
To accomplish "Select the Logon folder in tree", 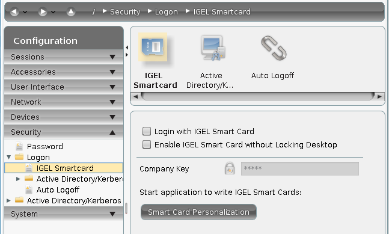I will pyautogui.click(x=38, y=158).
